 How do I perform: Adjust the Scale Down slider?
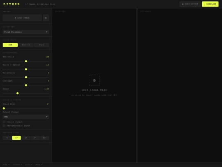[x=26, y=108]
